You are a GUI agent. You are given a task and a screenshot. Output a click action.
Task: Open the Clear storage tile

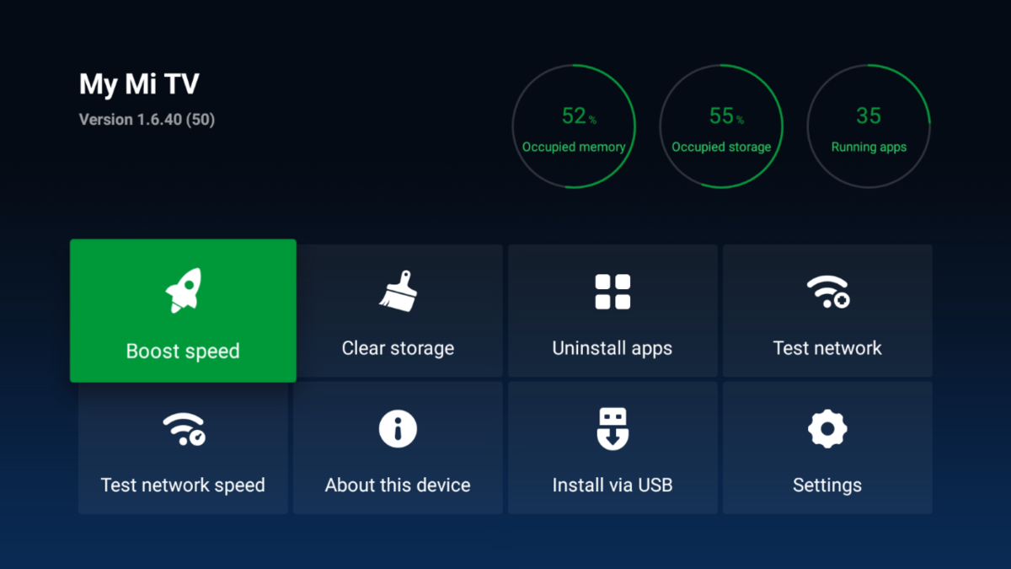tap(398, 310)
